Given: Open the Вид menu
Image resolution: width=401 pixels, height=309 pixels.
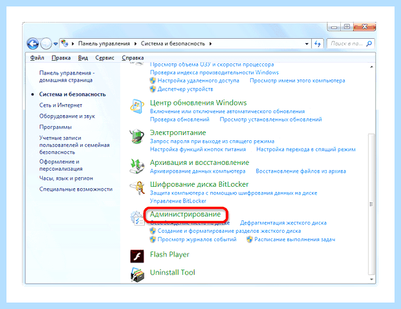Looking at the screenshot, I should 83,58.
